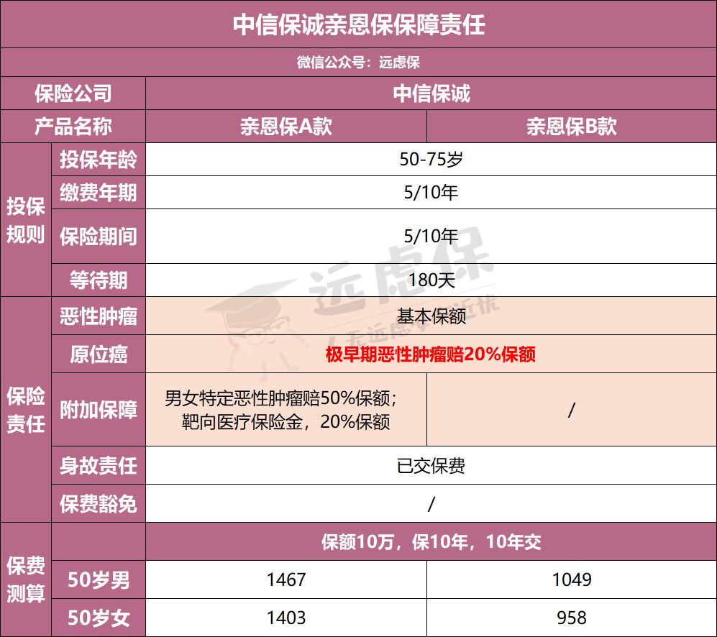The height and width of the screenshot is (637, 717).
Task: Select the 基本保额 cell
Action: (431, 316)
